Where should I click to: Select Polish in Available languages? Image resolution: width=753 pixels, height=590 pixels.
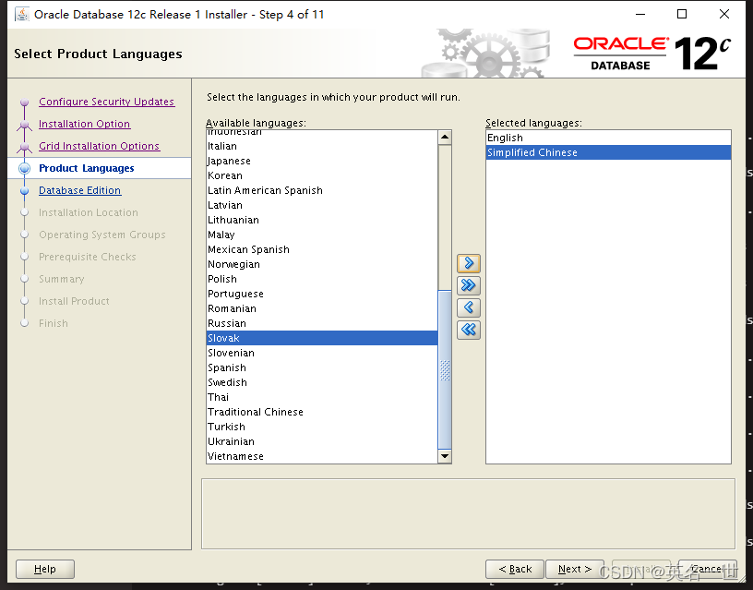pyautogui.click(x=322, y=279)
